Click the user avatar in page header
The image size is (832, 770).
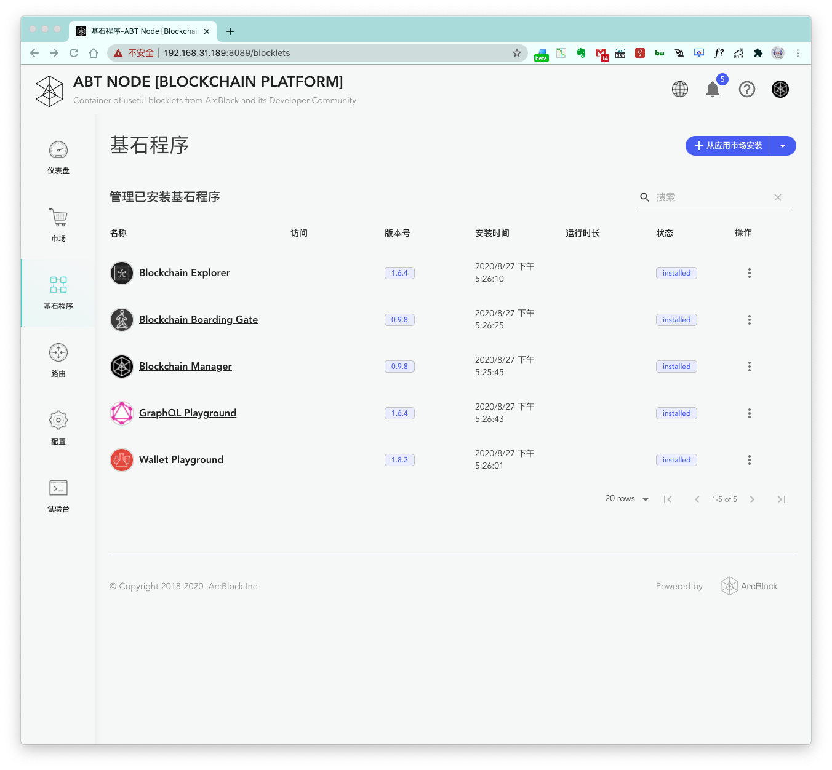point(780,90)
